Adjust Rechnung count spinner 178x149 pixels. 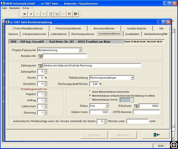[x=46, y=113]
